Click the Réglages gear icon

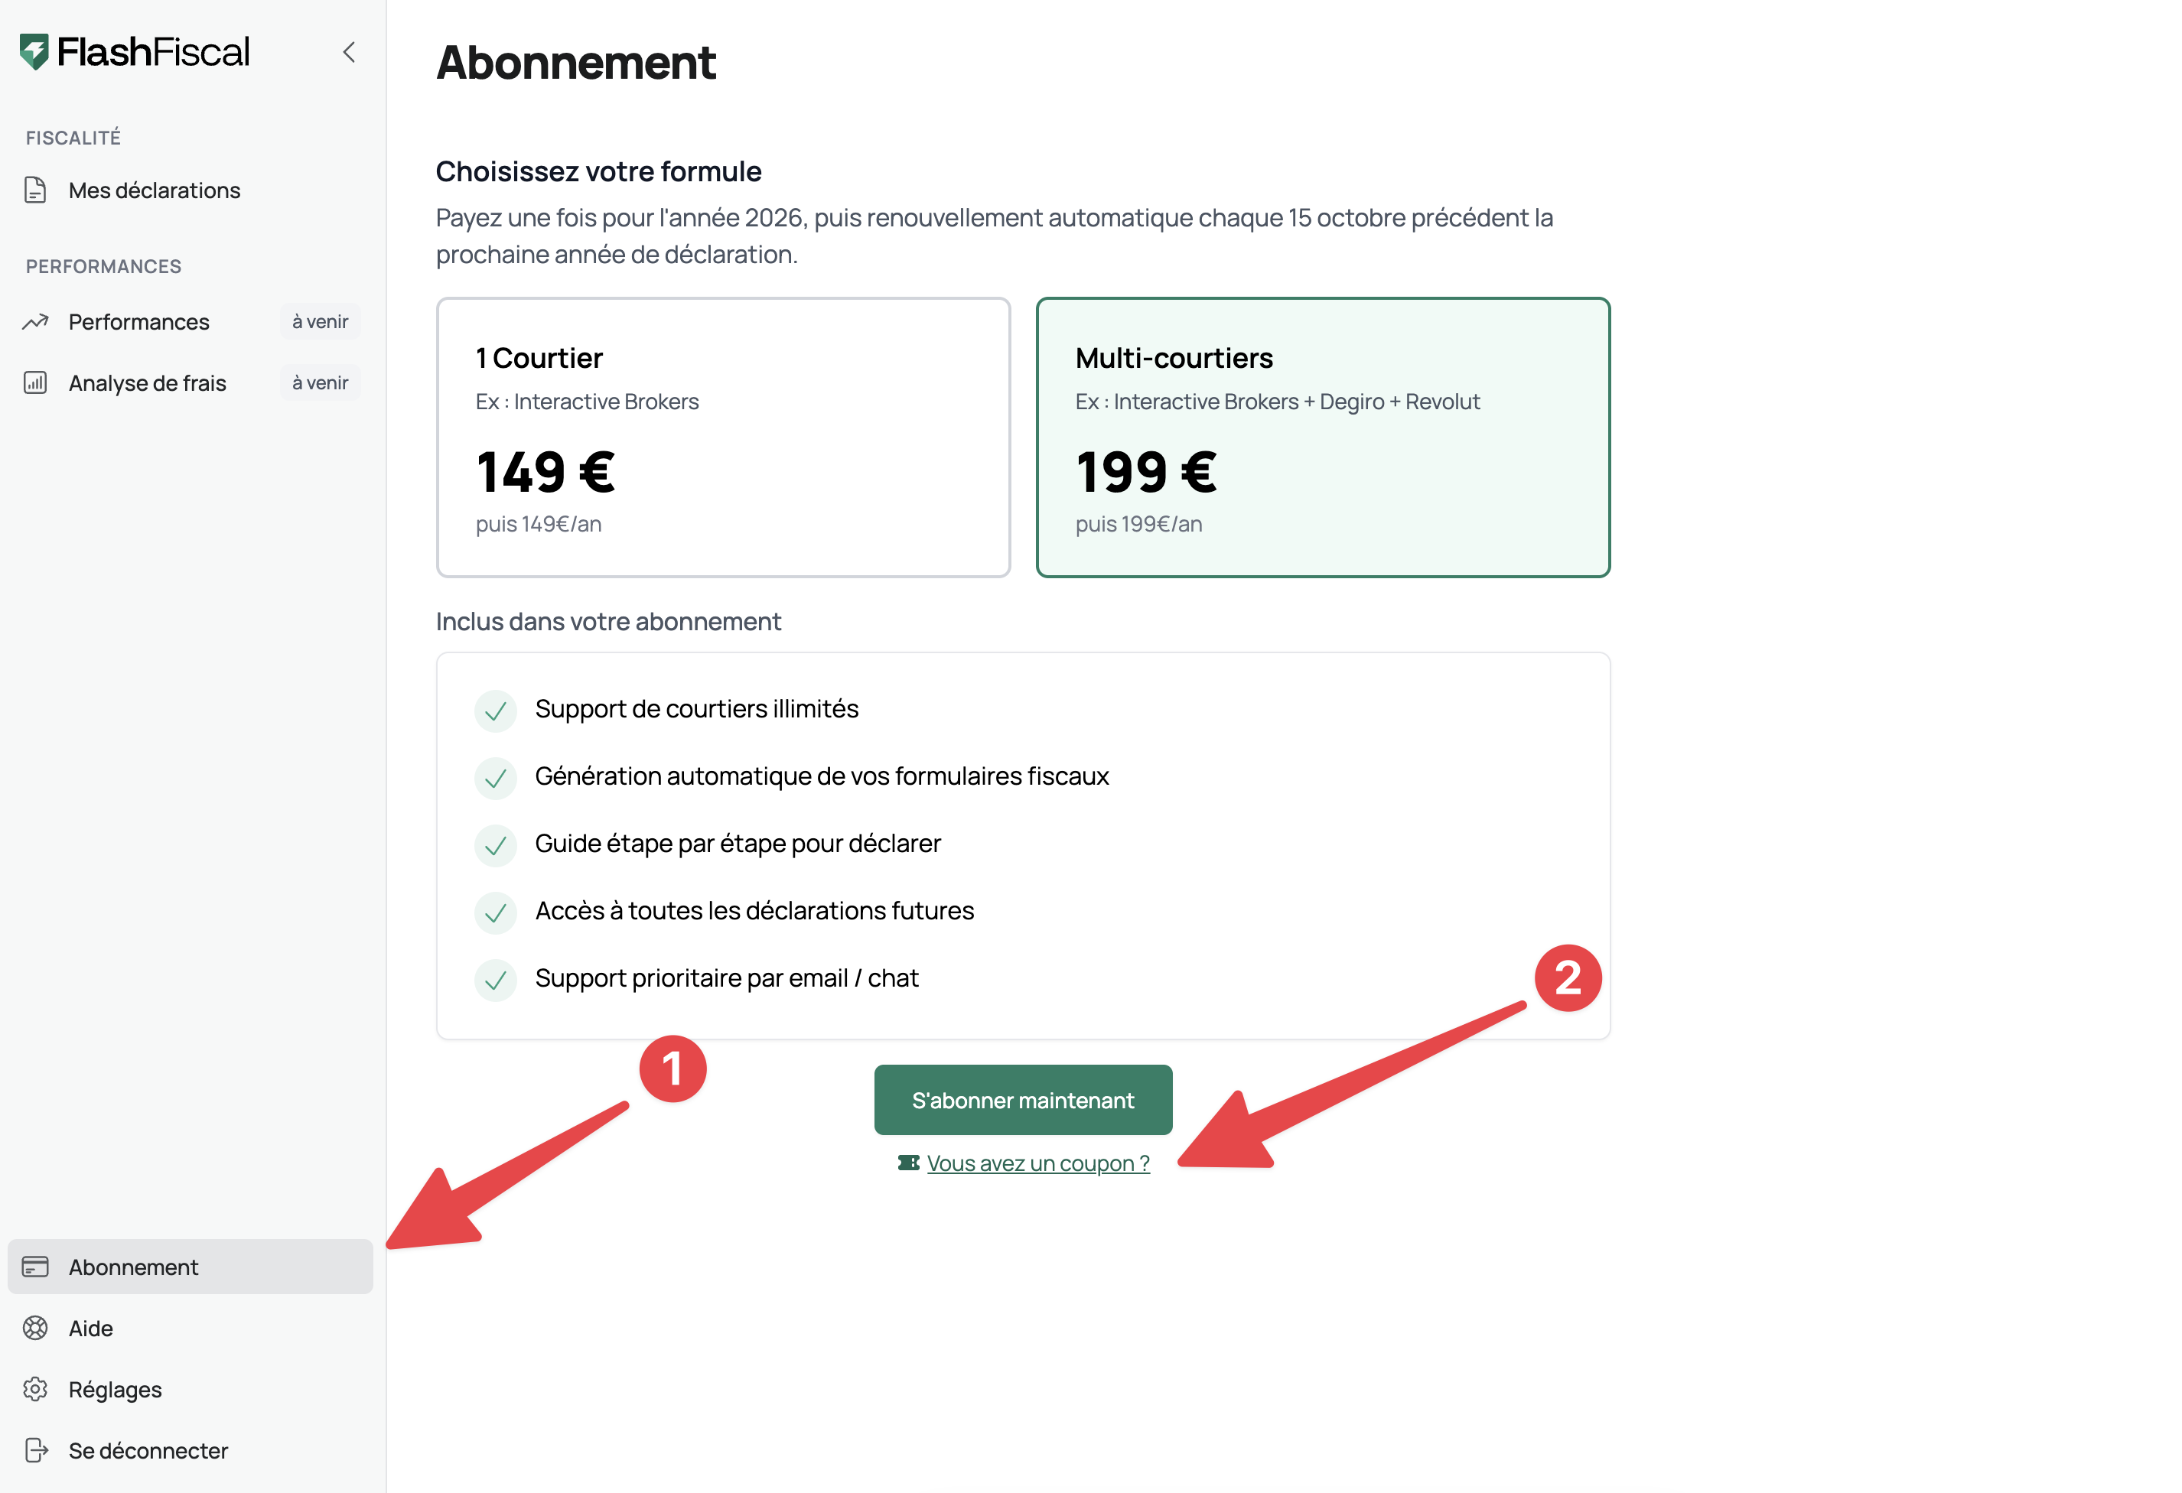(x=36, y=1389)
